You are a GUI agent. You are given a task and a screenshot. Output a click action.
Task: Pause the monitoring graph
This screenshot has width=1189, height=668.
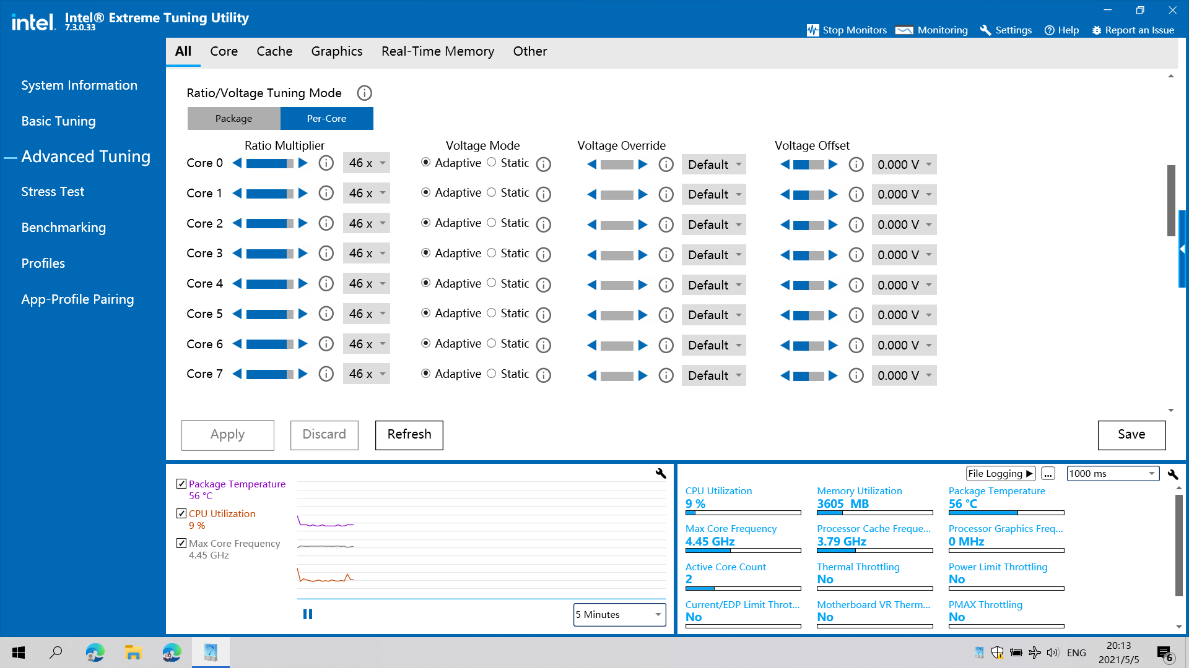click(308, 614)
